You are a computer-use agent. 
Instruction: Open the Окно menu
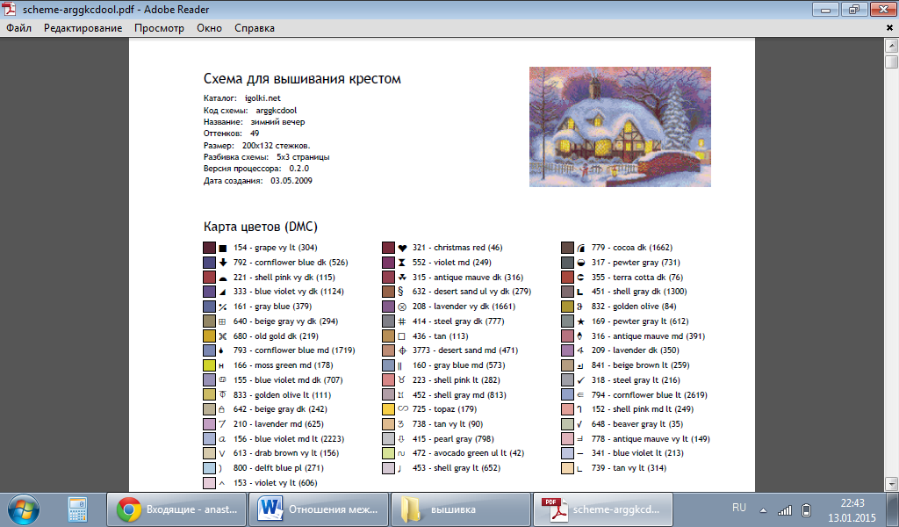(209, 28)
